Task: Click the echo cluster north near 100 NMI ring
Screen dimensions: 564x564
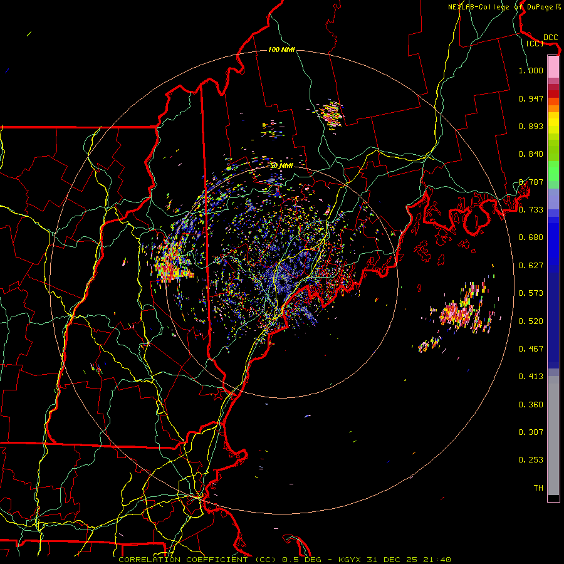Action: [x=331, y=113]
